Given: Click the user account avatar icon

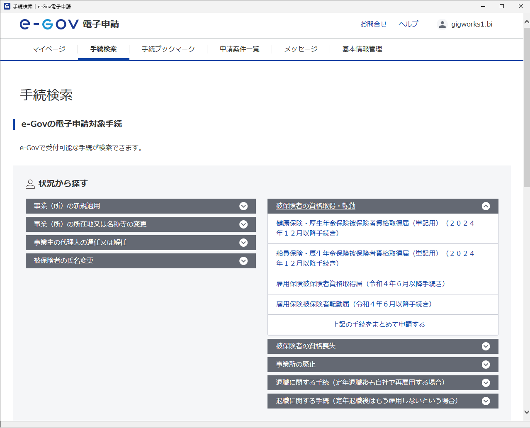Looking at the screenshot, I should 442,24.
